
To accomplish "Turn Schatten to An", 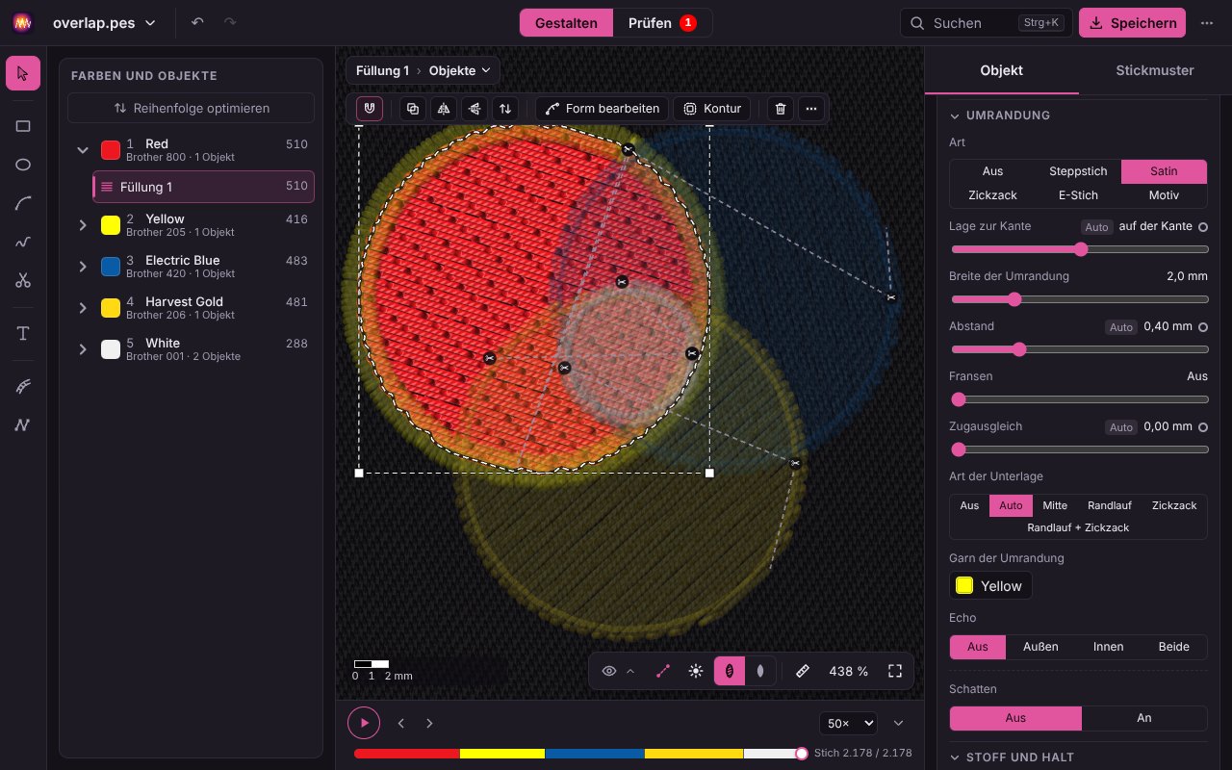I will click(x=1144, y=718).
